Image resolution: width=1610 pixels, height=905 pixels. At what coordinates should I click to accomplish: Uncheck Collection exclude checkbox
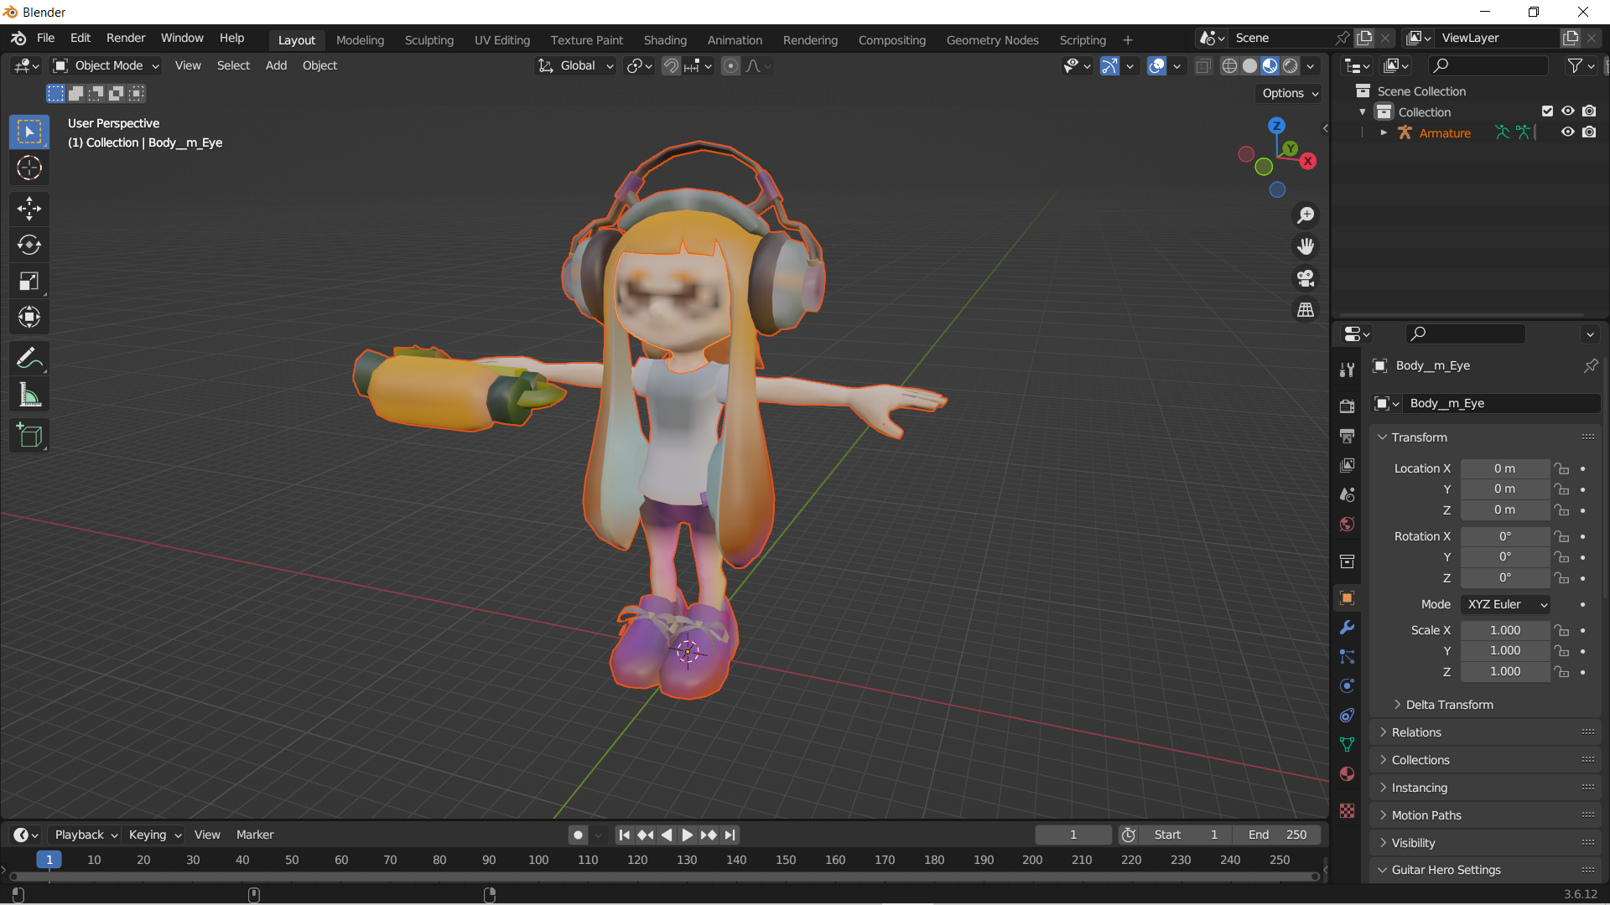pos(1547,111)
